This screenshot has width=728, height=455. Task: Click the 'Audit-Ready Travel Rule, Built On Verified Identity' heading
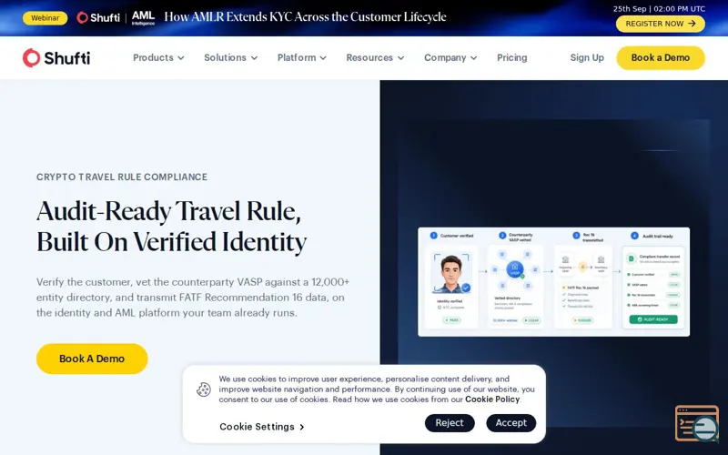(171, 227)
